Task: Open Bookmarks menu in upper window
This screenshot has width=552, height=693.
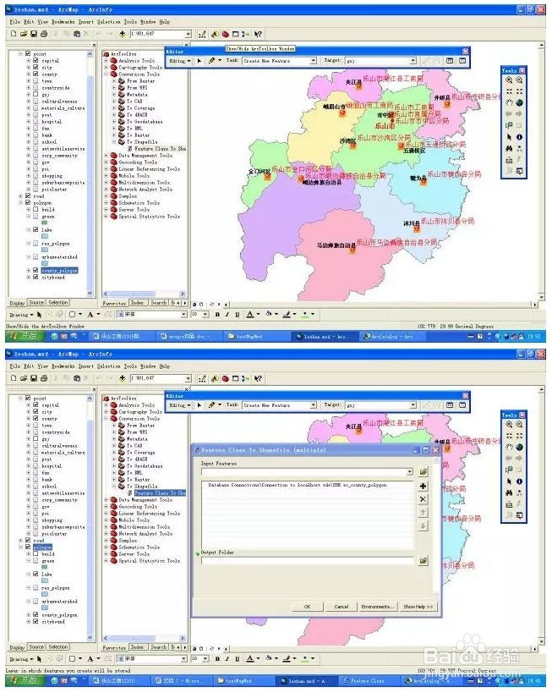Action: point(63,21)
